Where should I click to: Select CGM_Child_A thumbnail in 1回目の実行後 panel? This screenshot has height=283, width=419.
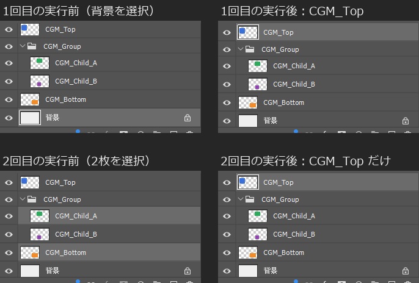pyautogui.click(x=258, y=66)
